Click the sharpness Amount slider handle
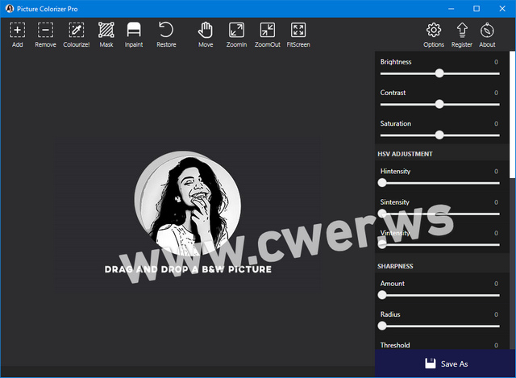Screen dimensions: 516x378 (x=382, y=295)
